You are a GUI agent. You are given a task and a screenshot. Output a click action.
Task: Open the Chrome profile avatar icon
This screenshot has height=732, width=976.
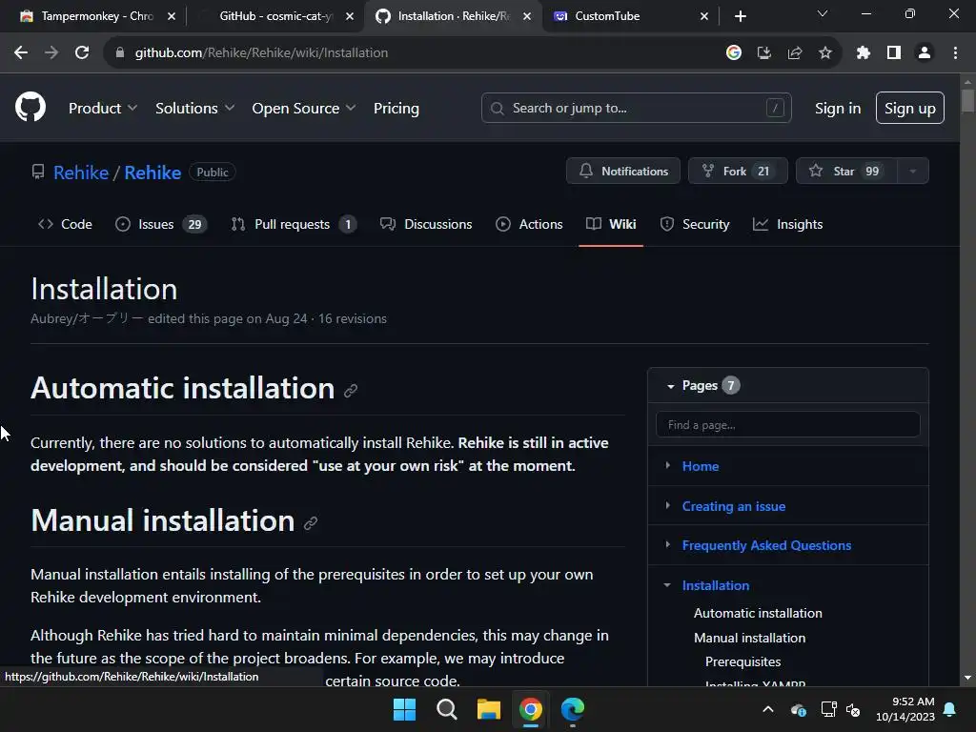(925, 53)
